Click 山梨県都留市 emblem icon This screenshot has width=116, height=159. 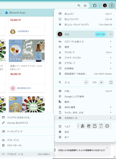coord(13,31)
